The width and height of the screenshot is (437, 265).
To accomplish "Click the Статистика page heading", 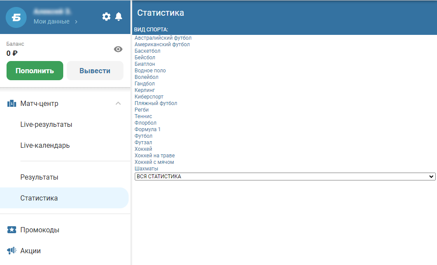I will (160, 13).
